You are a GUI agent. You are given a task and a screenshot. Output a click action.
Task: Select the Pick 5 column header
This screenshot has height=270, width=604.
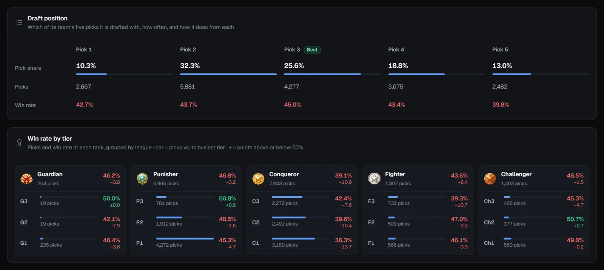pyautogui.click(x=500, y=50)
